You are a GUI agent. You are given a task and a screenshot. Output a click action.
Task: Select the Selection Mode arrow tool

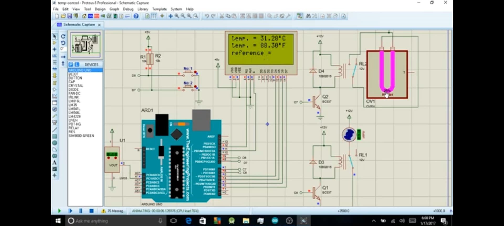pos(55,36)
